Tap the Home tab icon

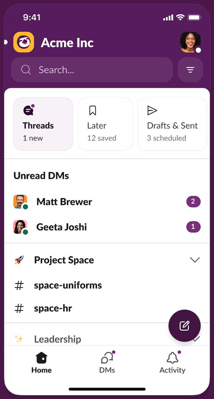41,357
